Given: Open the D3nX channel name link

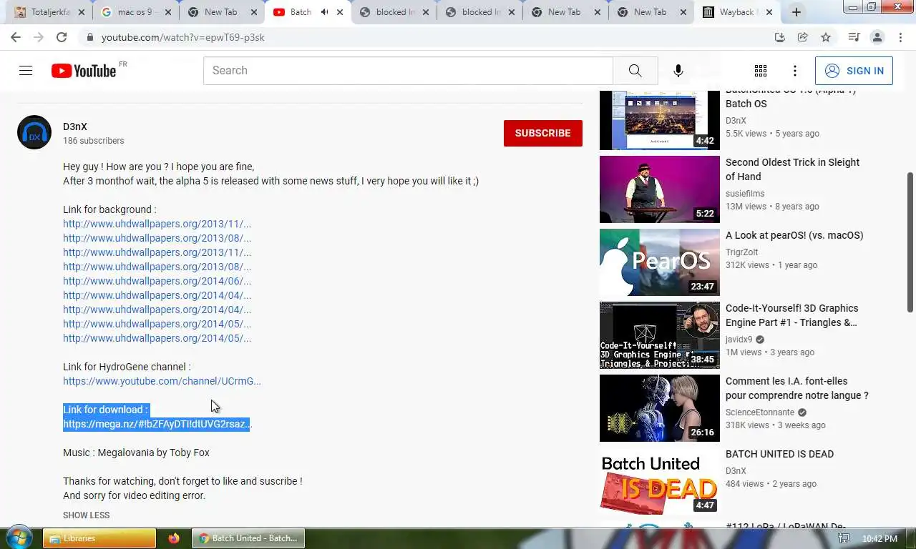Looking at the screenshot, I should (x=75, y=127).
